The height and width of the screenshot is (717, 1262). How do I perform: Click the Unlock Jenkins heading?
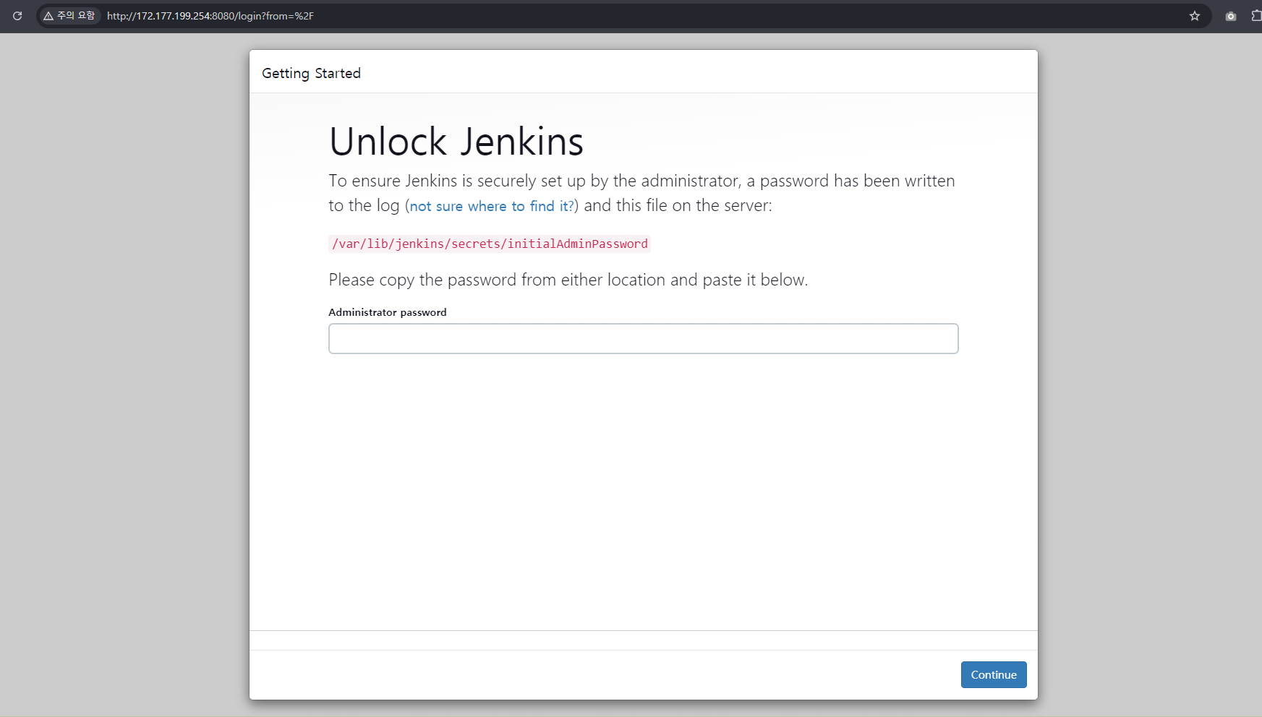click(x=456, y=141)
